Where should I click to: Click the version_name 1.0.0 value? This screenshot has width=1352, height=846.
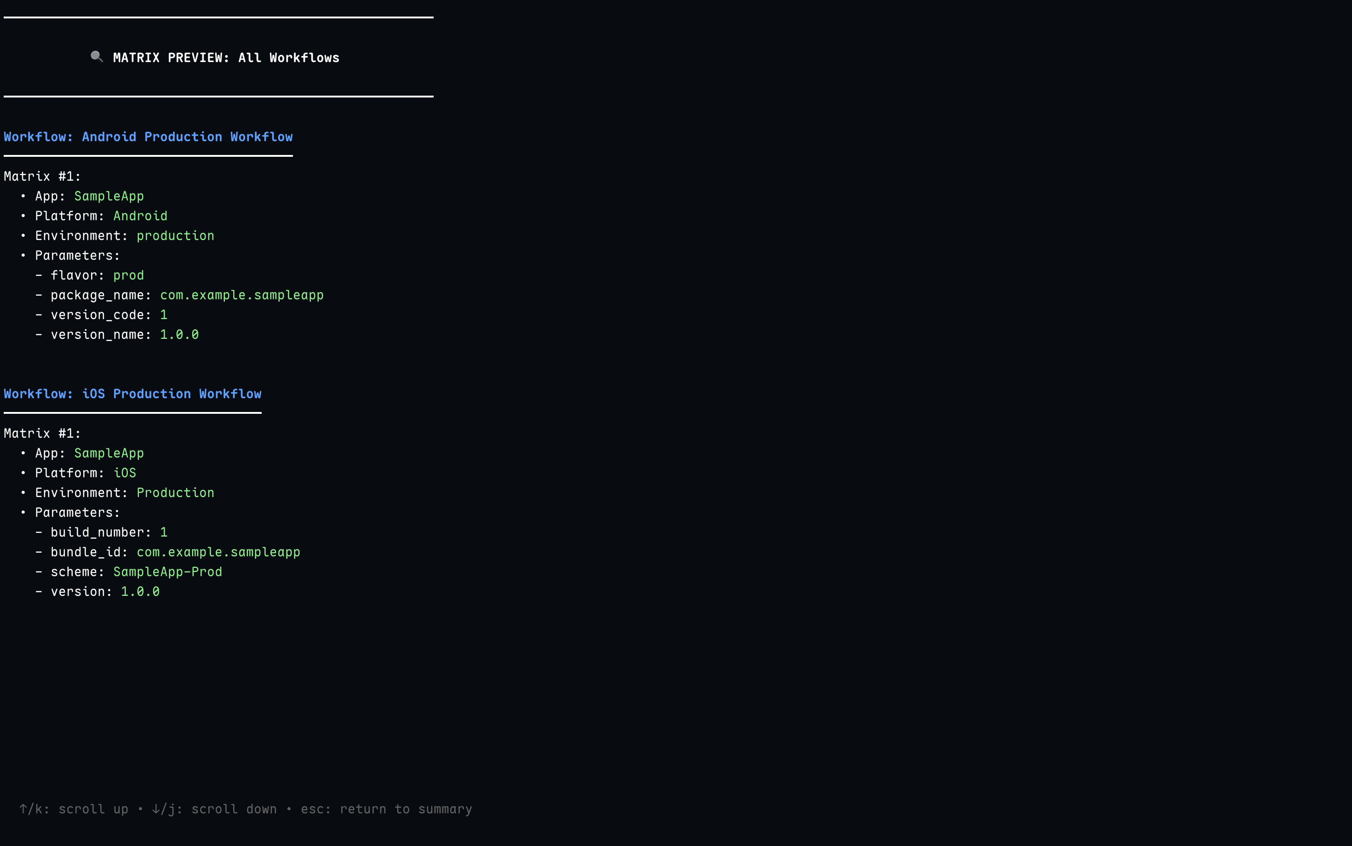tap(179, 335)
